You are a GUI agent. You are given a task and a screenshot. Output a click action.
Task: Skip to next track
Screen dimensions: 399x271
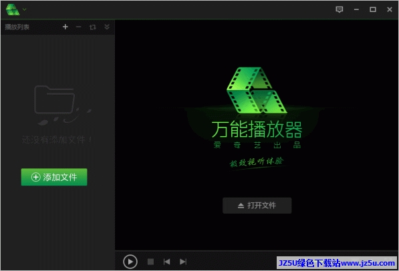pyautogui.click(x=183, y=262)
